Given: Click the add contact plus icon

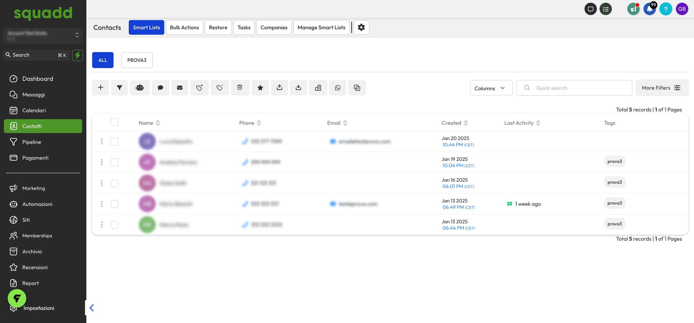Looking at the screenshot, I should point(100,88).
